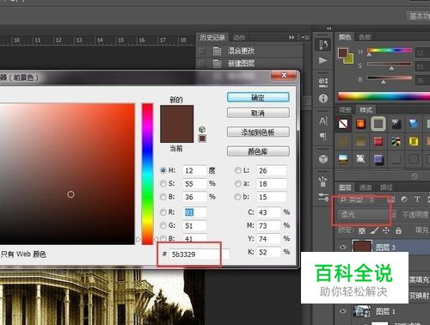Hide layer 图层 1 with its eye icon

342,311
